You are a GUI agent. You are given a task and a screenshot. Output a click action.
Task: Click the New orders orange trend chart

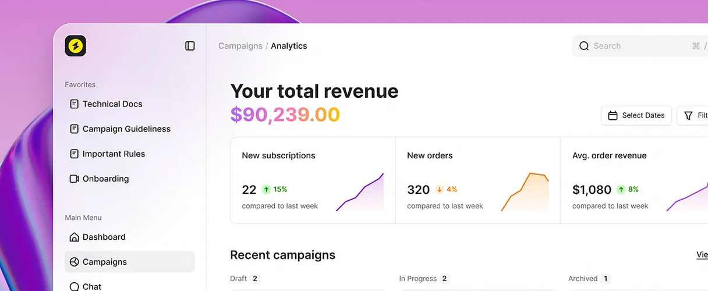[x=525, y=192]
